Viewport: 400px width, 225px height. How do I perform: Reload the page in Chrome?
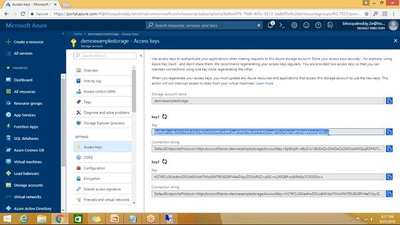coord(22,14)
